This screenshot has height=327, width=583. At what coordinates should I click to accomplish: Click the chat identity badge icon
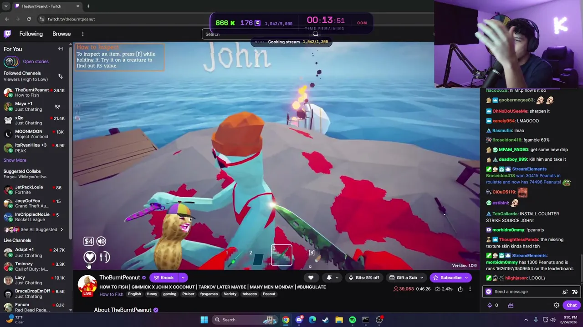click(489, 292)
